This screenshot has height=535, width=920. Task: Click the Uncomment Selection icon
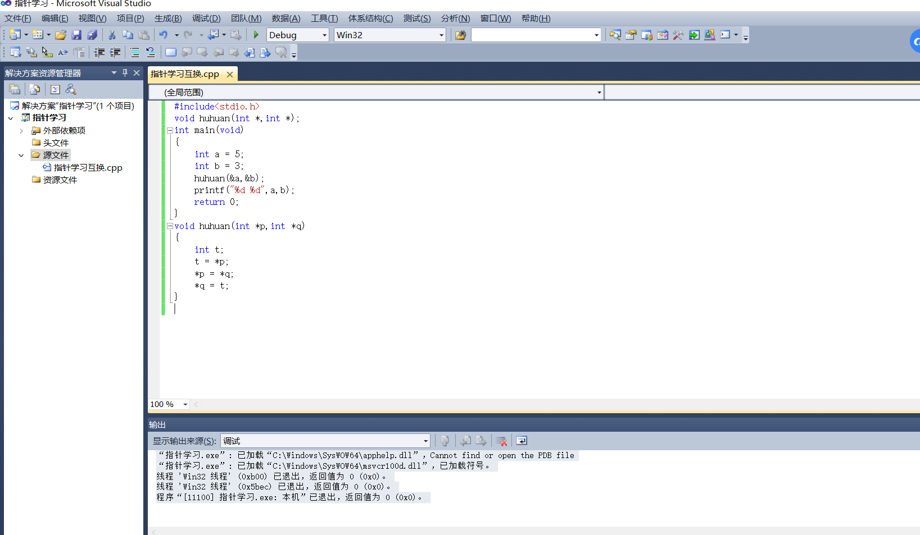[x=151, y=52]
